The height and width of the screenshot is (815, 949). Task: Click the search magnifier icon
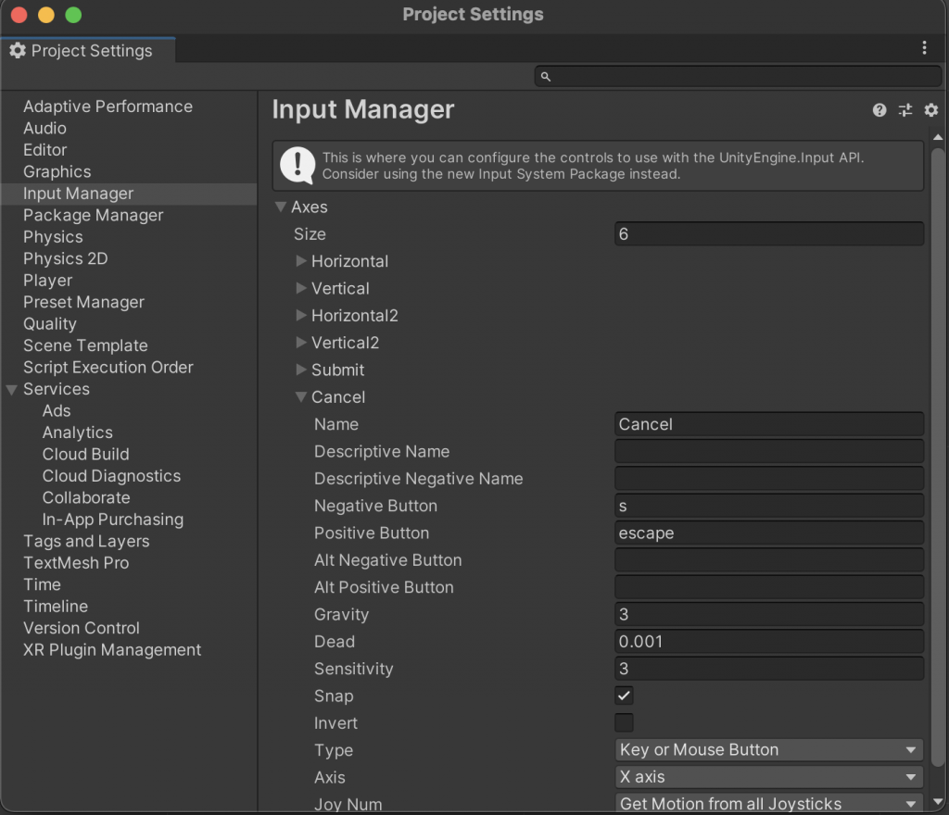pyautogui.click(x=545, y=76)
